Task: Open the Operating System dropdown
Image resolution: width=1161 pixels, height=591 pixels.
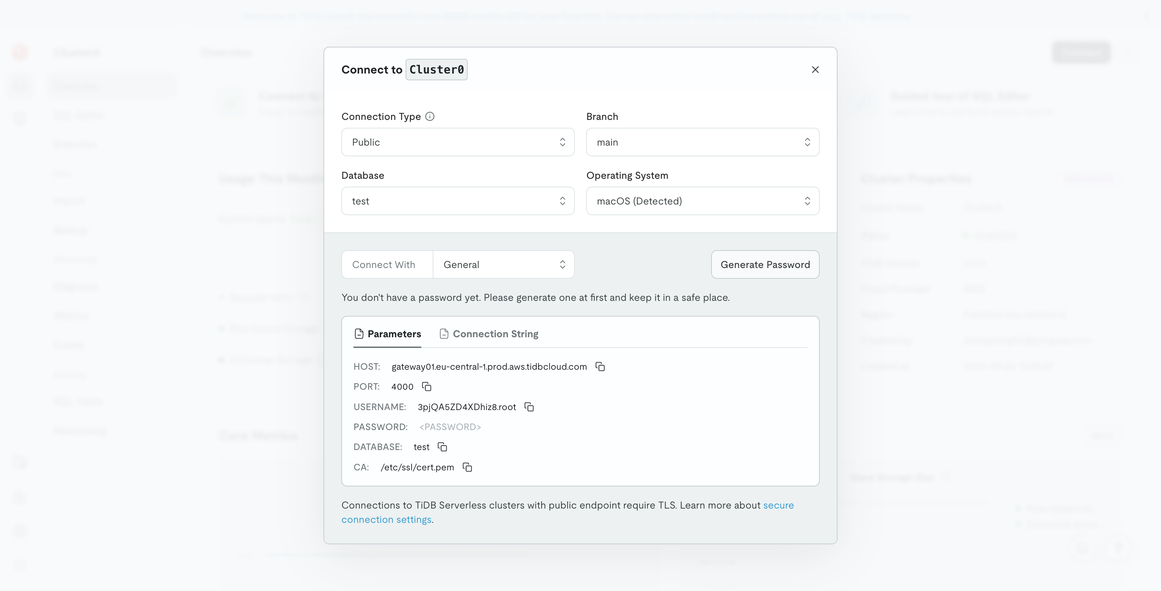Action: [x=702, y=201]
